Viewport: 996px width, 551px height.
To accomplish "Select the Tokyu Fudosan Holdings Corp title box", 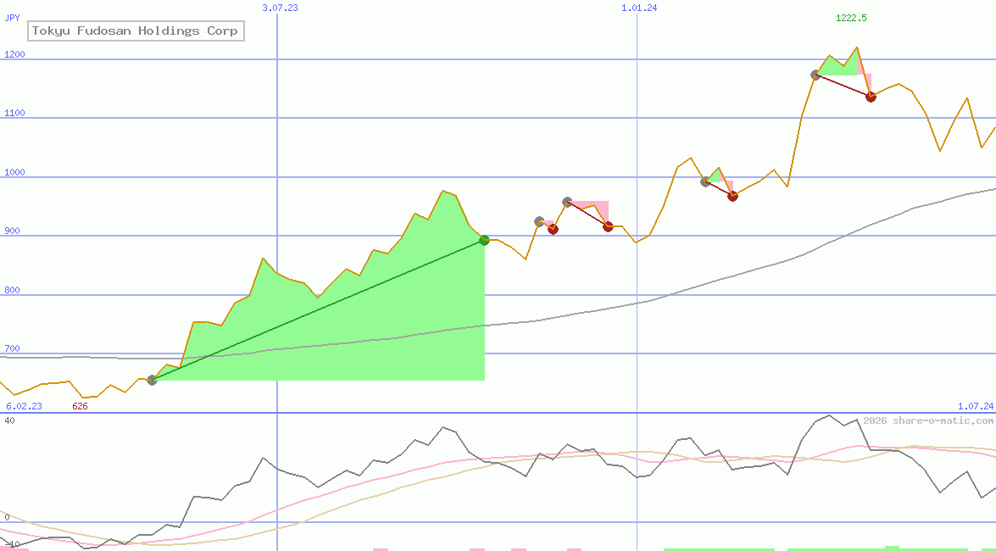I will tap(136, 31).
